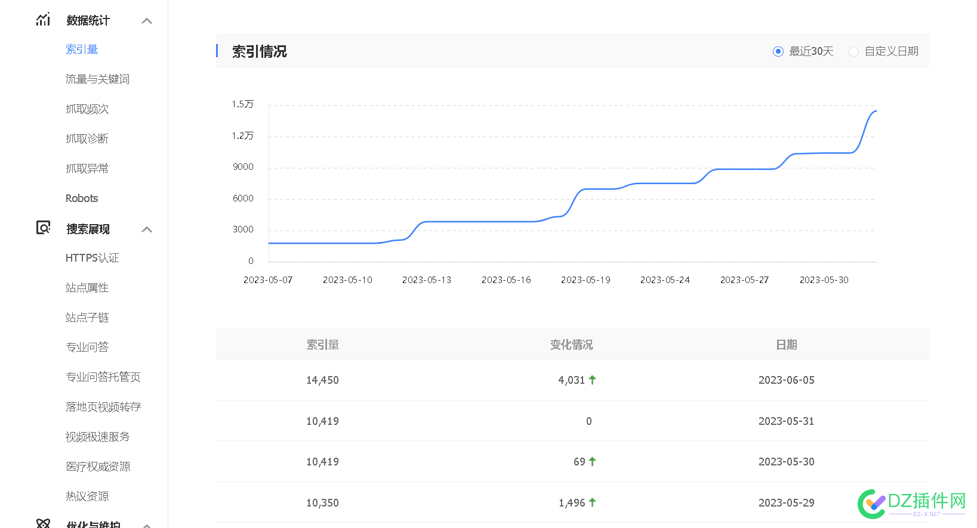Screen dimensions: 977x528
Task: Select the 最近30天 radio button
Action: [x=778, y=51]
